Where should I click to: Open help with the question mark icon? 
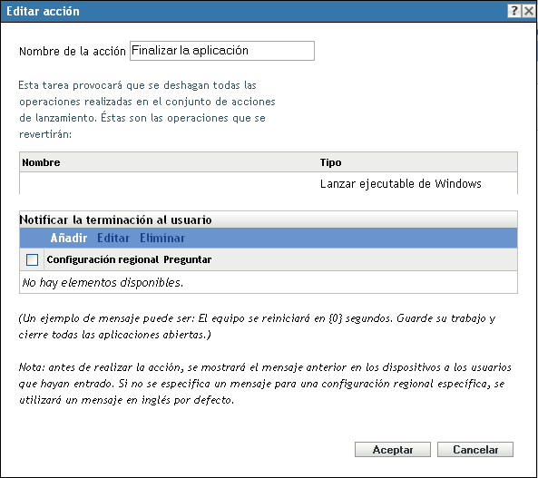514,11
